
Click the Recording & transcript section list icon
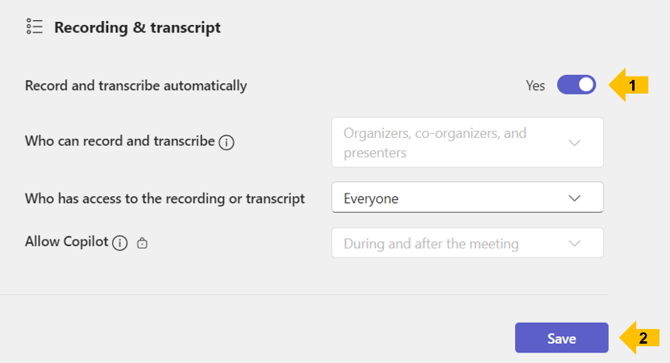coord(35,27)
